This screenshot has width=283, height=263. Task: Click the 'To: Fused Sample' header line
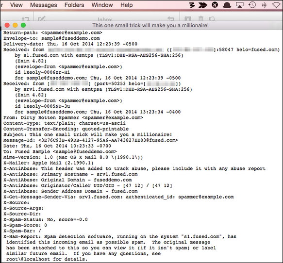[60, 151]
